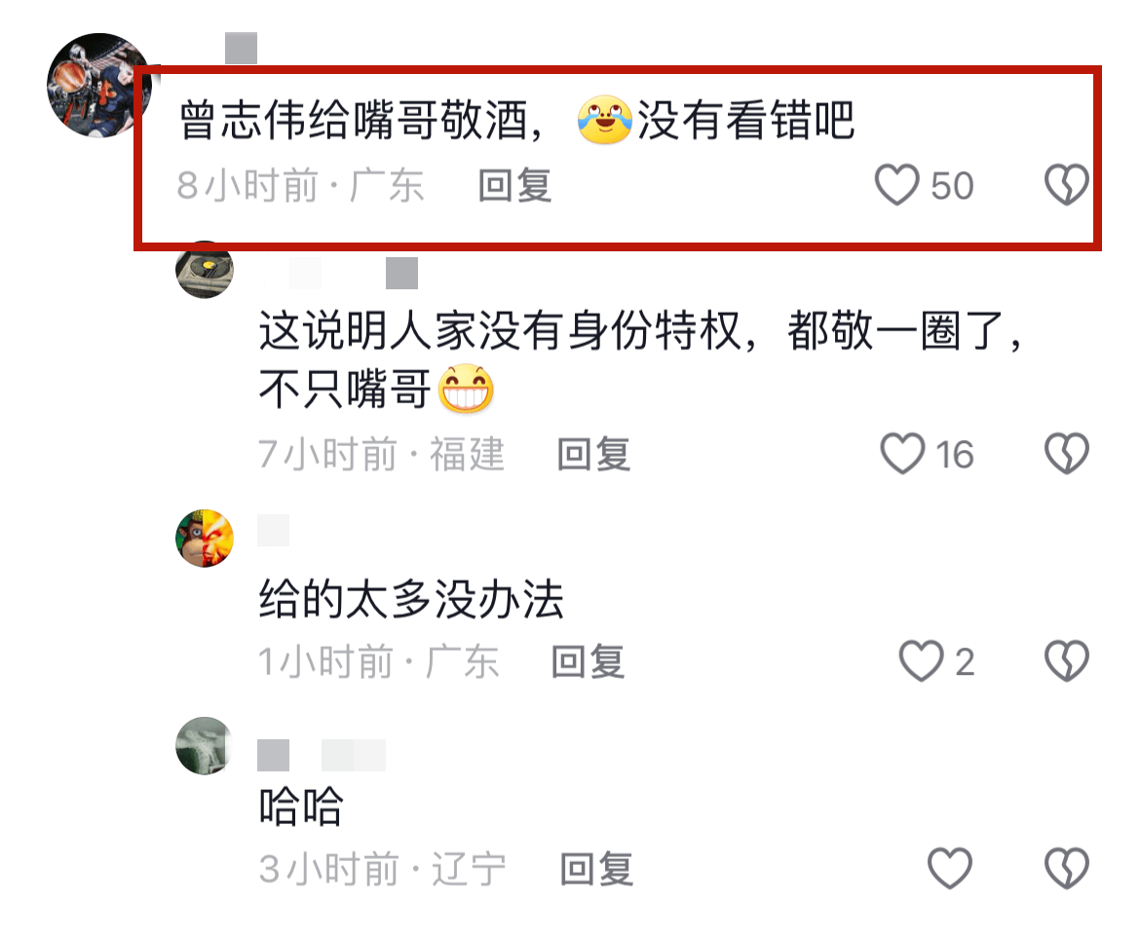Open the top commenter's basketball avatar
The height and width of the screenshot is (937, 1140).
(x=98, y=85)
